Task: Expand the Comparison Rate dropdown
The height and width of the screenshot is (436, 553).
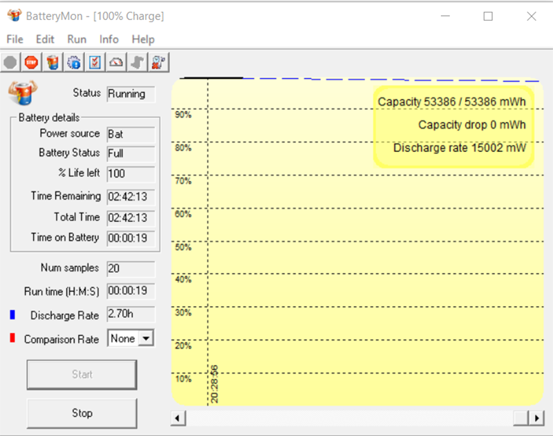Action: click(x=145, y=339)
